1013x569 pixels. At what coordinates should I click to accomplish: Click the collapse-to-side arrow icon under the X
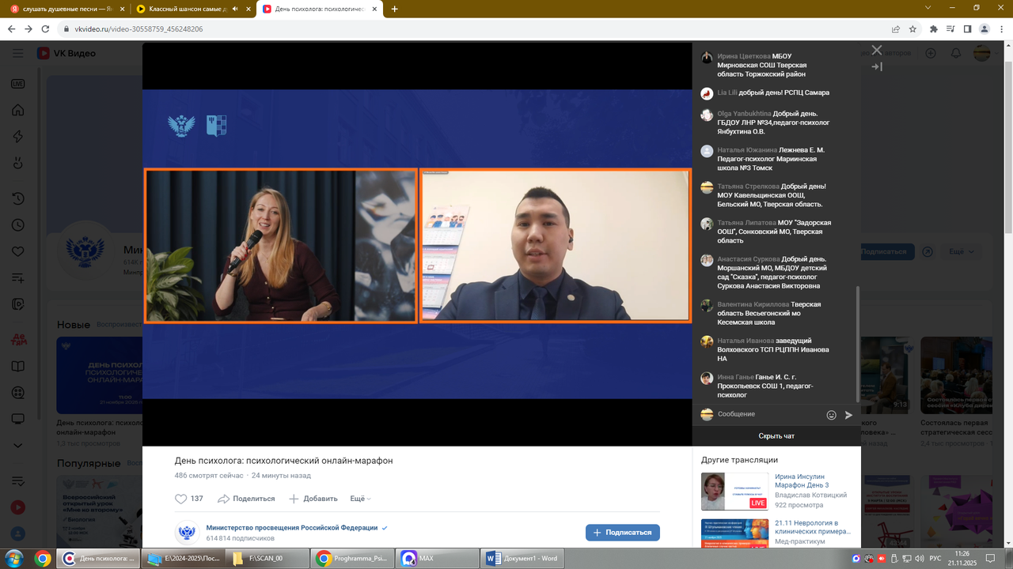click(x=876, y=67)
